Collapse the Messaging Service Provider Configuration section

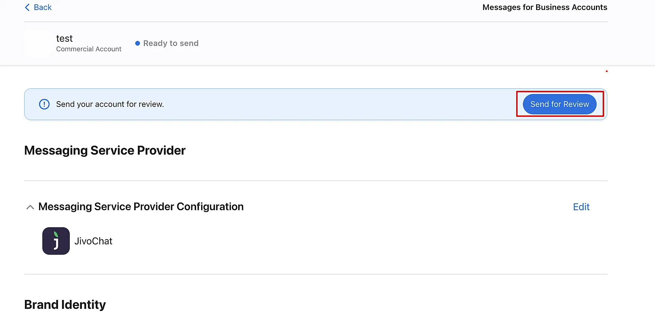30,207
